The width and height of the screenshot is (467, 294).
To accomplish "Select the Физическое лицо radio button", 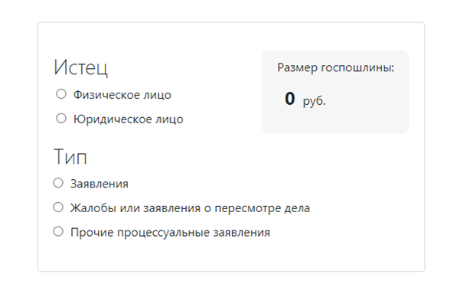I will pyautogui.click(x=61, y=94).
